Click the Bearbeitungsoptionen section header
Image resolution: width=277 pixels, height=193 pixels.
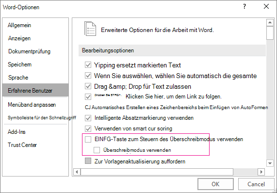[x=172, y=50]
